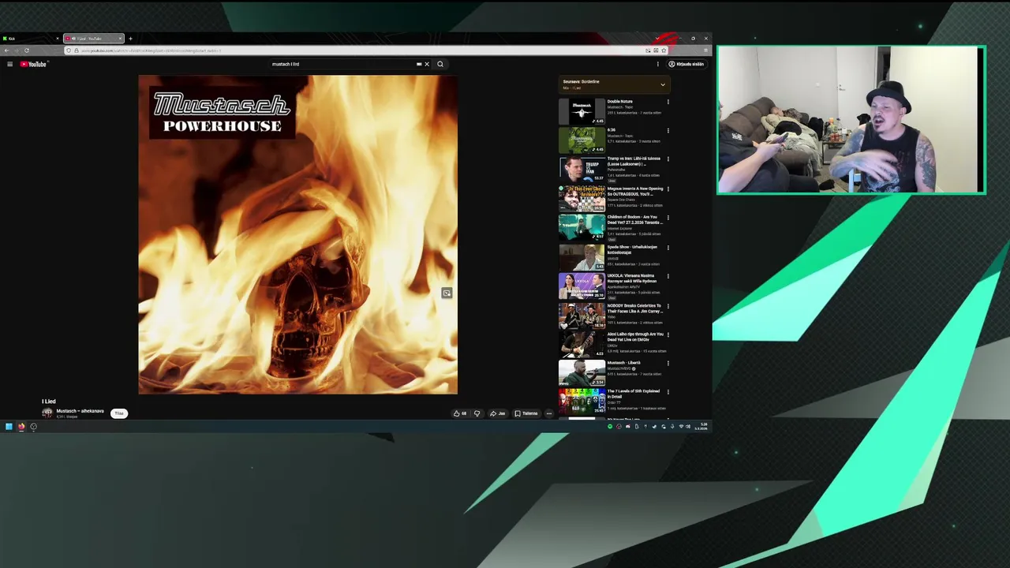Click the green Spotify tray icon

click(x=610, y=427)
